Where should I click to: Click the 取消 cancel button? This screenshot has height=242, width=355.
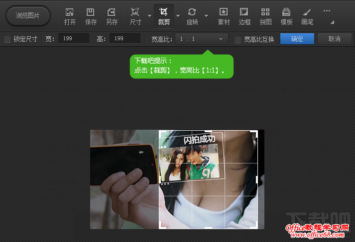tap(335, 39)
